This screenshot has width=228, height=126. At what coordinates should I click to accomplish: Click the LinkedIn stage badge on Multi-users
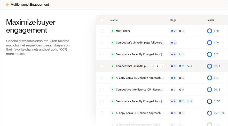coord(173,31)
